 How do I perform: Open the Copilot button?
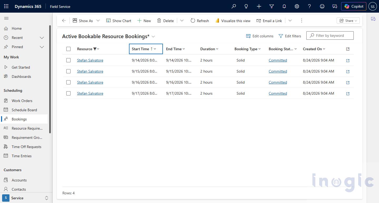point(354,6)
